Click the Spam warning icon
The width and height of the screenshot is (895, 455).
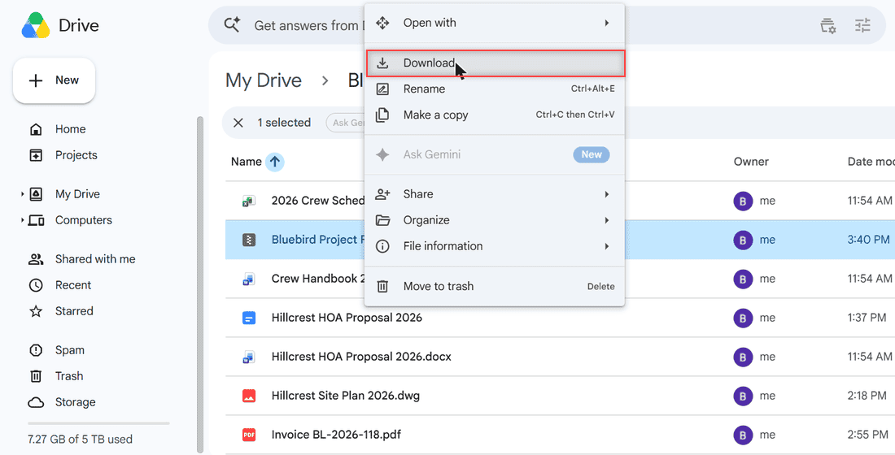point(36,350)
